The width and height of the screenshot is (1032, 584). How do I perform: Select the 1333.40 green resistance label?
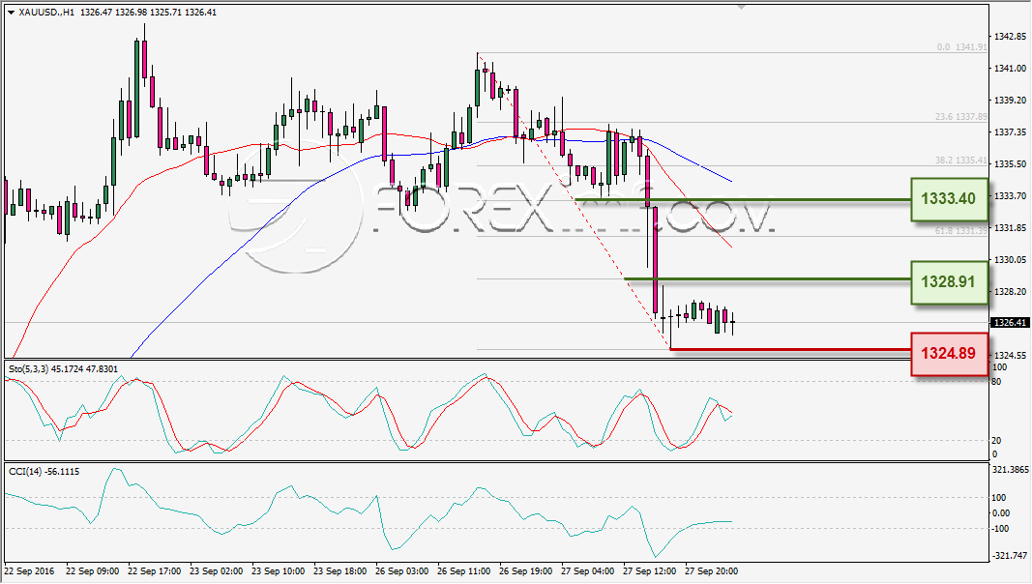pos(949,198)
